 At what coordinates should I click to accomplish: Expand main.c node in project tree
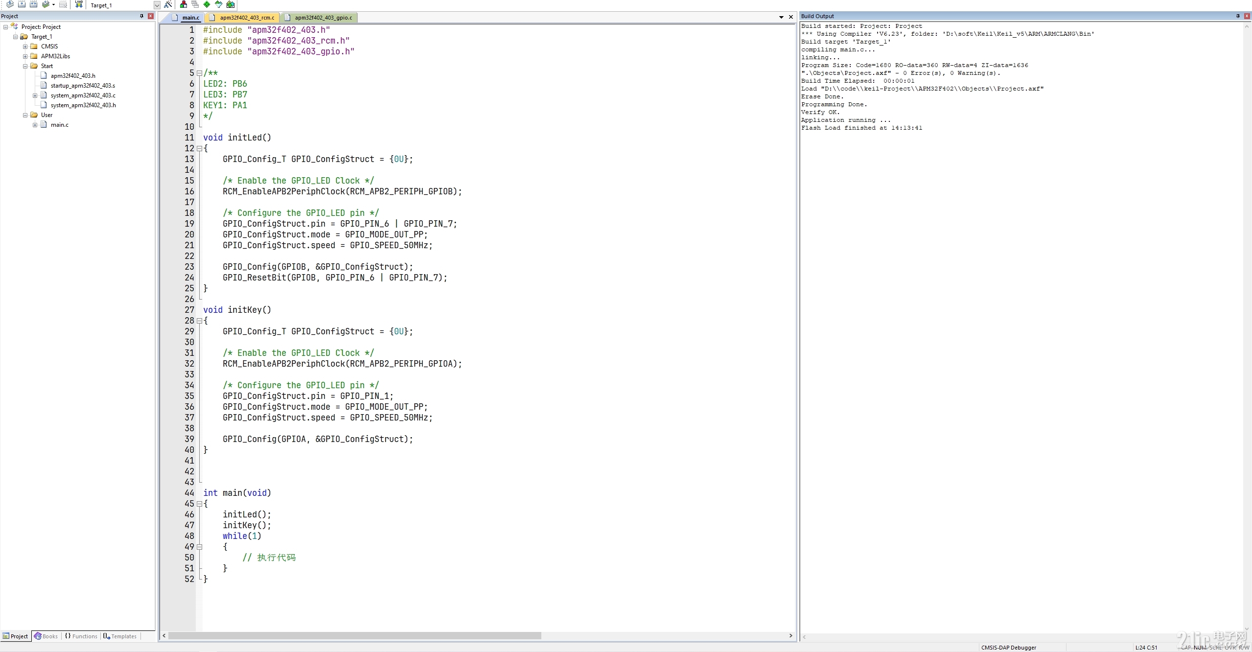[x=35, y=125]
